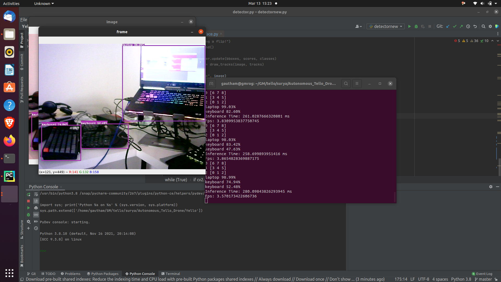Image resolution: width=501 pixels, height=282 pixels.
Task: Print the console output via printer icon
Action: [36, 208]
